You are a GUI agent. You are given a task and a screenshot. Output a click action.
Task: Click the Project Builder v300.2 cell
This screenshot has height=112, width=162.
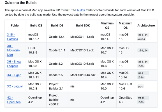[54, 100]
